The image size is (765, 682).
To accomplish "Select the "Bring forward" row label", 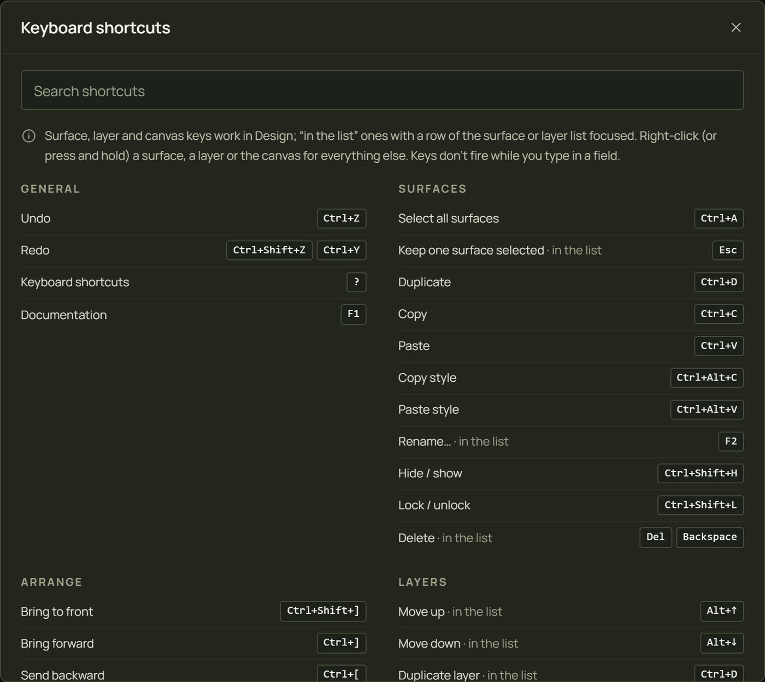I will pyautogui.click(x=57, y=643).
